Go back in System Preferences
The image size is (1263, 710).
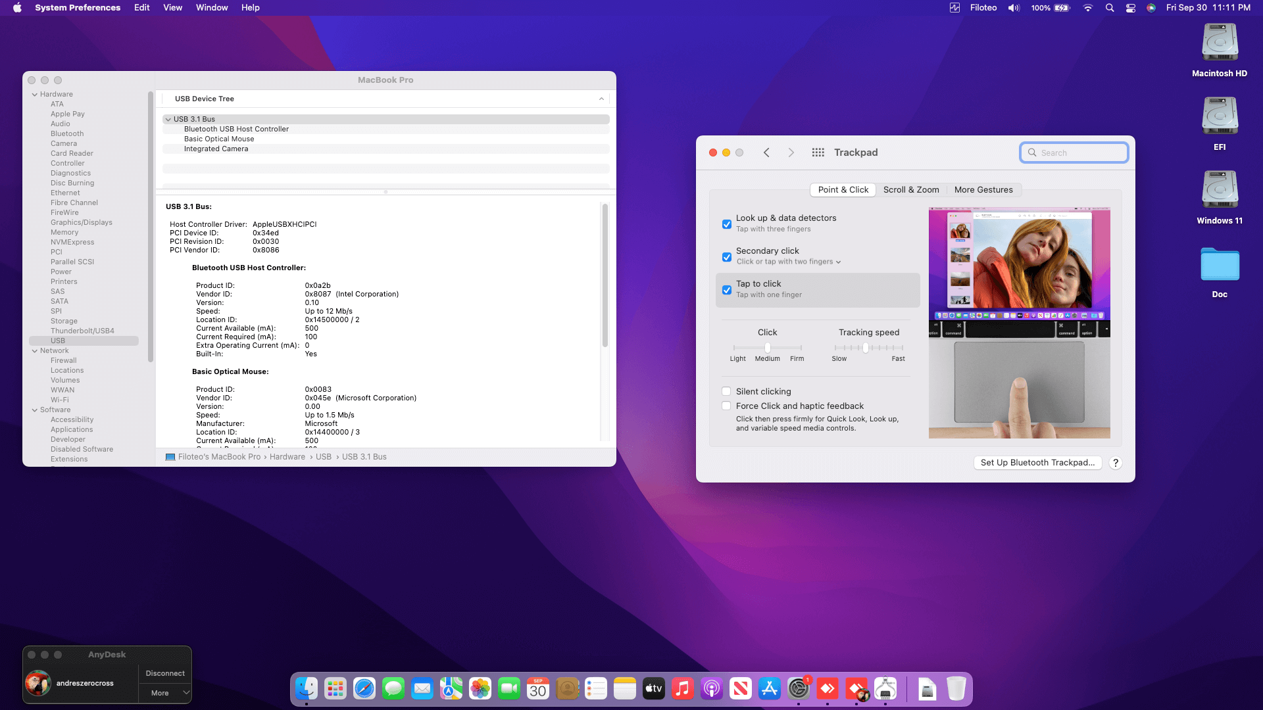766,153
